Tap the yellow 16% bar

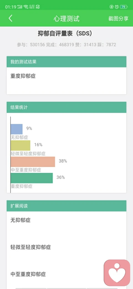[x=21, y=145]
